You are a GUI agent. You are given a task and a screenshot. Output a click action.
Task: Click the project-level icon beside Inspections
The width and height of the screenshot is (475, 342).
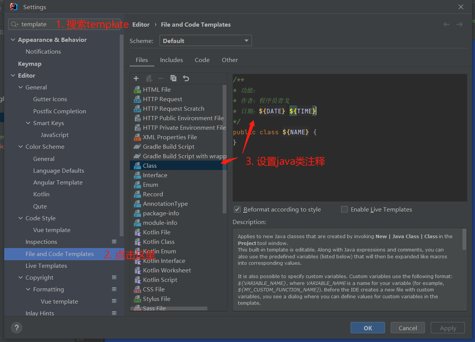click(x=114, y=242)
